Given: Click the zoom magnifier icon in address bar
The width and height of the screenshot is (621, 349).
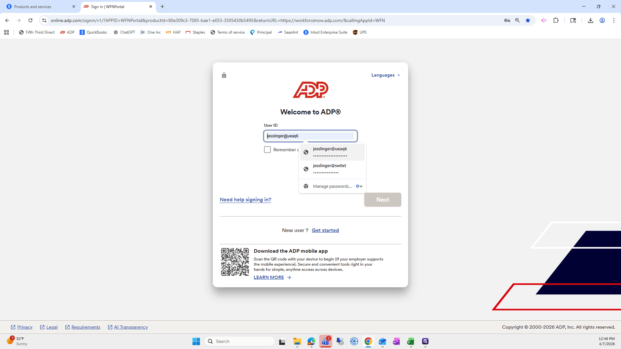Looking at the screenshot, I should 517,20.
